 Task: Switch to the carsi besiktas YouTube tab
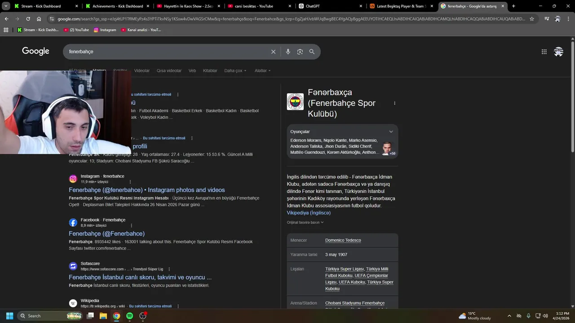coord(260,6)
